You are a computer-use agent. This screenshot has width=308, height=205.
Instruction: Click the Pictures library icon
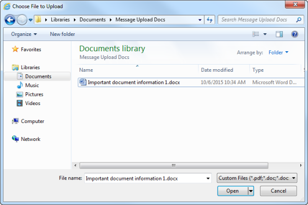click(x=20, y=94)
